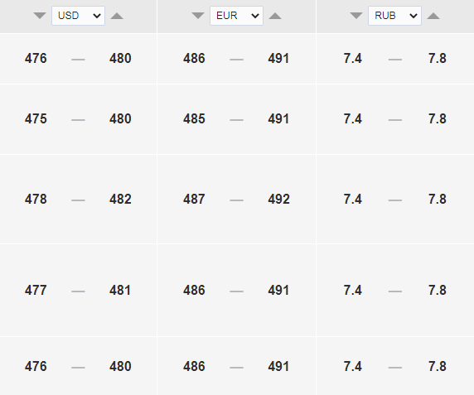Click the EUR column down sort arrow
474x395 pixels.
[x=198, y=16]
